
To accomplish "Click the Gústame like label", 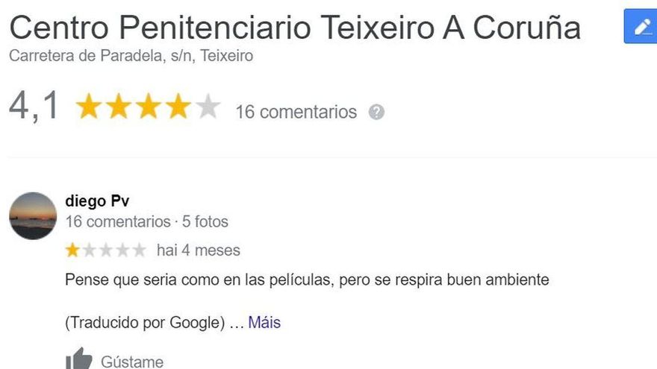I will [132, 362].
